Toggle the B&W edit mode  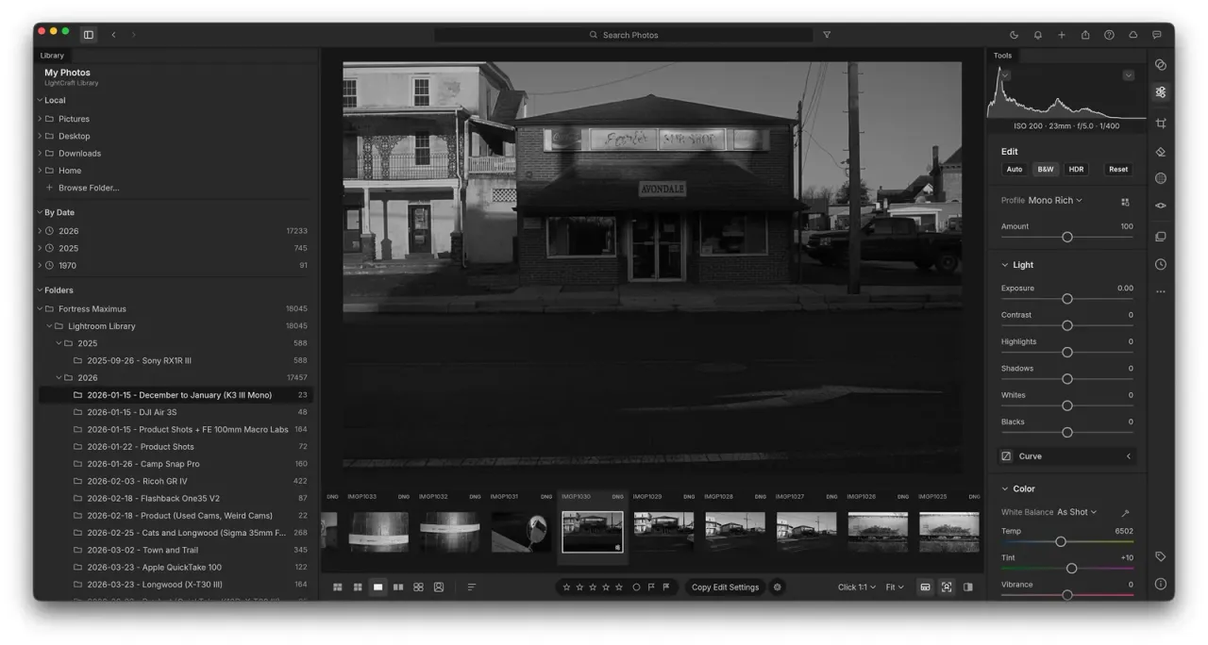click(x=1046, y=170)
